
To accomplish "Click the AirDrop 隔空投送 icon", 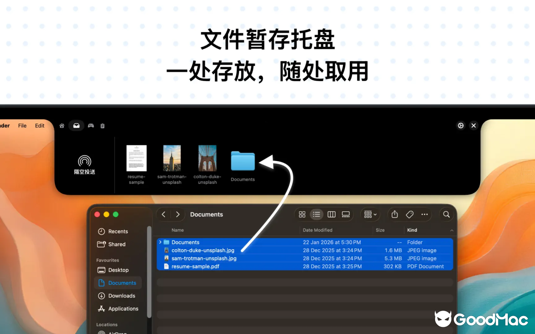I will point(84,165).
